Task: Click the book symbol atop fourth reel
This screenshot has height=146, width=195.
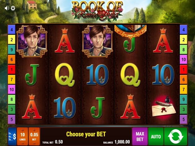Action: (x=130, y=31)
